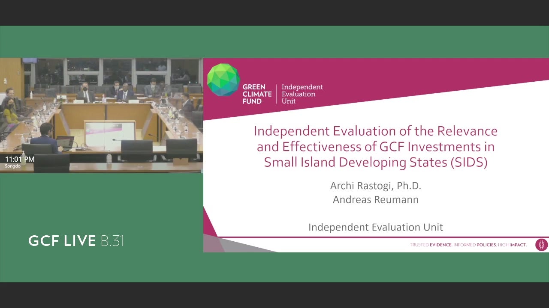Click the "11:01 PM" time overlay

tap(20, 159)
